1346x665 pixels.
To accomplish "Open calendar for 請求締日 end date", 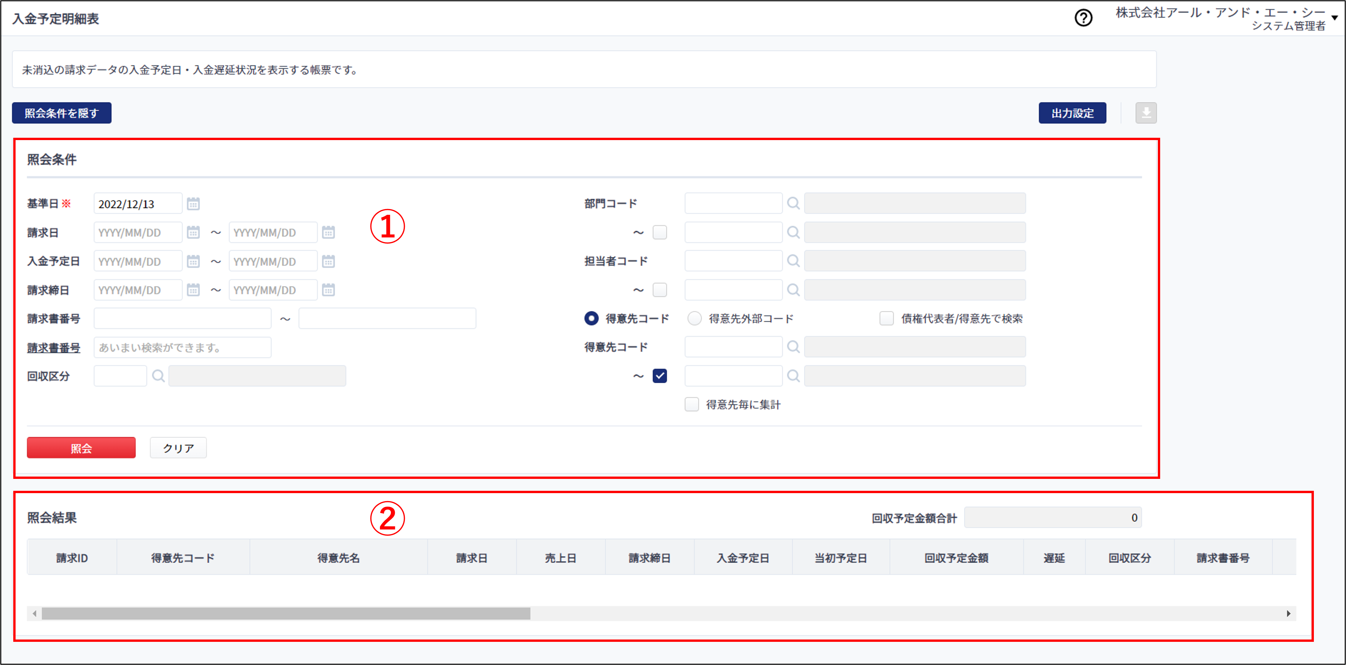I will pyautogui.click(x=328, y=290).
